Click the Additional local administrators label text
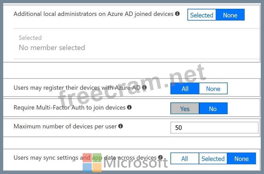The width and height of the screenshot is (264, 174). [93, 14]
